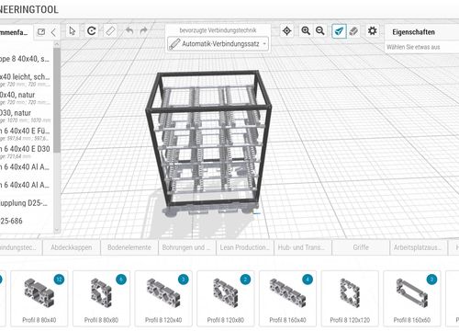The height and width of the screenshot is (331, 459).
Task: Open the Automatik-Verbindungssatz dropdown
Action: point(218,44)
